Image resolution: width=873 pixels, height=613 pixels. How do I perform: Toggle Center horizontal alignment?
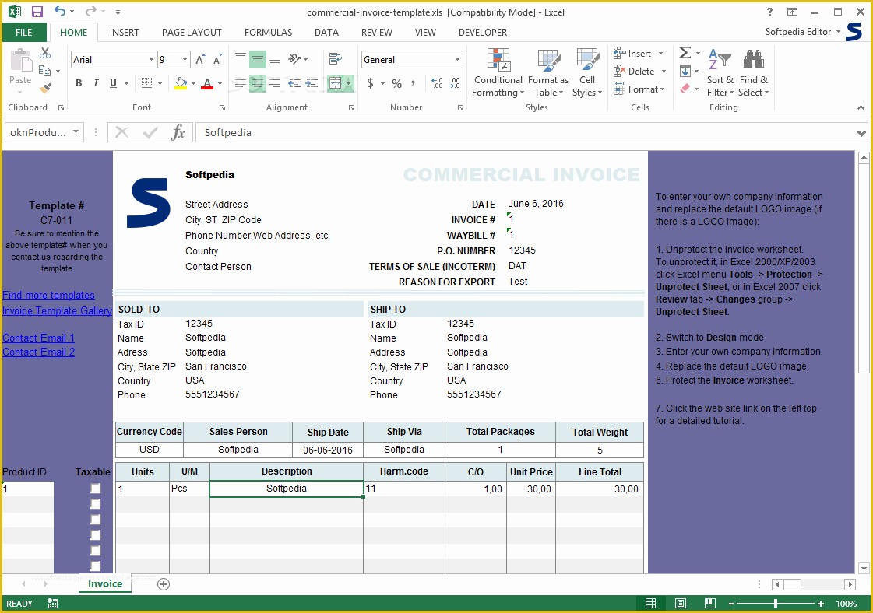[x=257, y=83]
